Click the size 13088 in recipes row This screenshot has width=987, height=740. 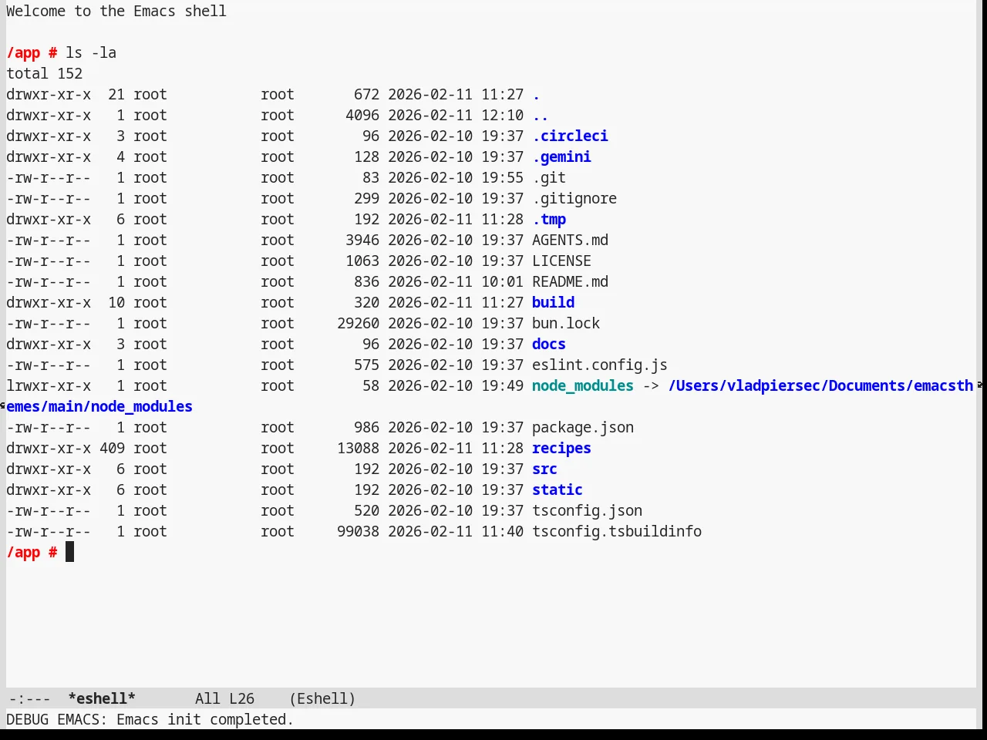[x=358, y=448]
